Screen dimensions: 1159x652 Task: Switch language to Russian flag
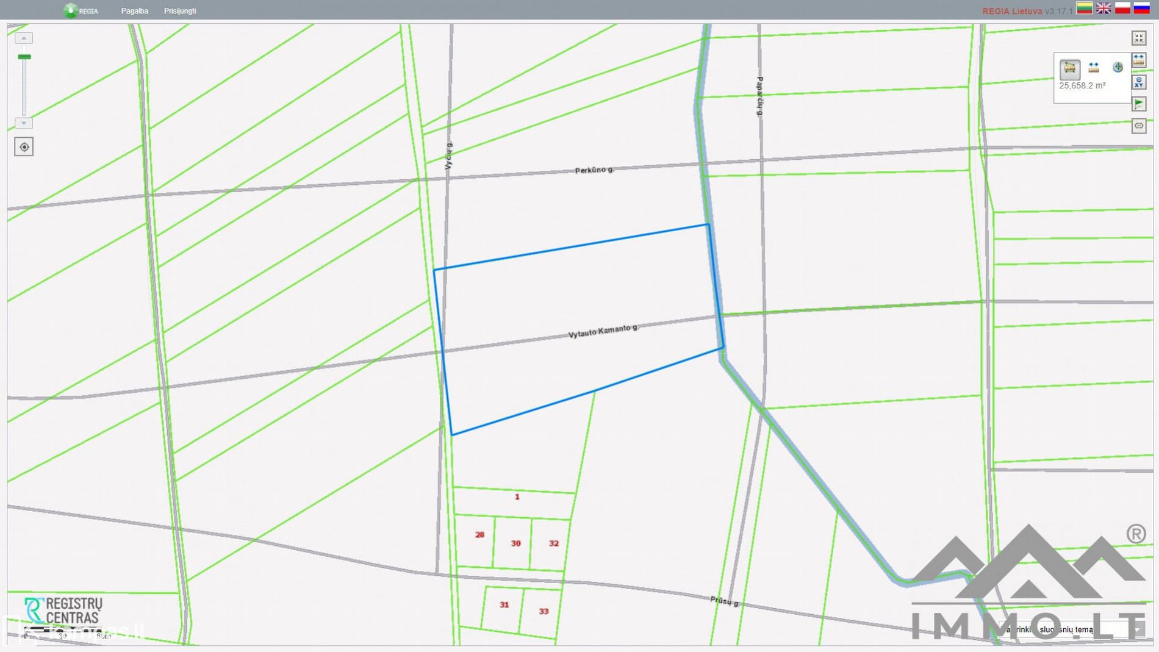tap(1141, 8)
